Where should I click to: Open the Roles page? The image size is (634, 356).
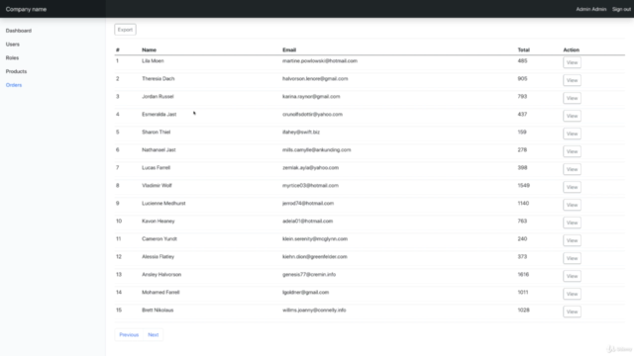12,57
